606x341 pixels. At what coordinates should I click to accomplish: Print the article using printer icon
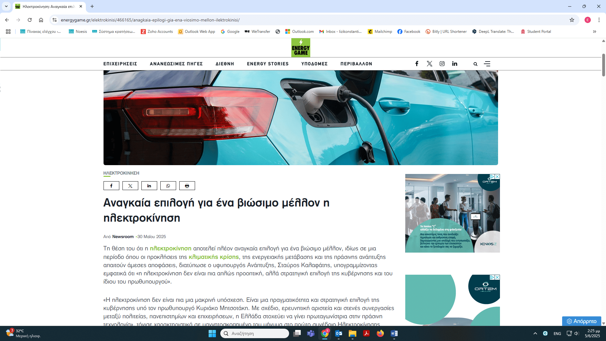click(x=187, y=186)
